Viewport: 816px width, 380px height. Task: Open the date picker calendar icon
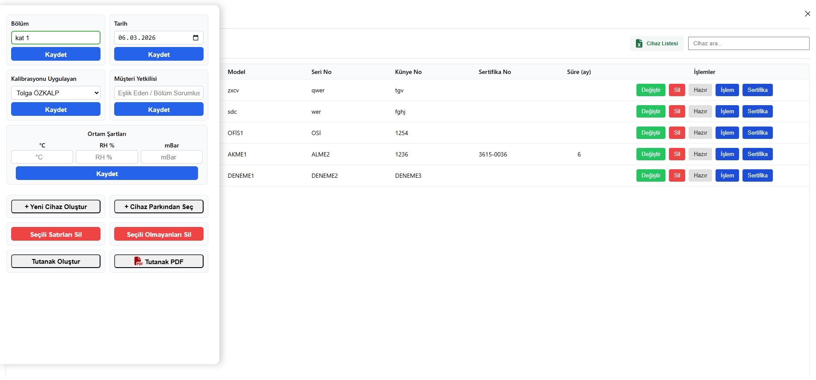point(195,38)
